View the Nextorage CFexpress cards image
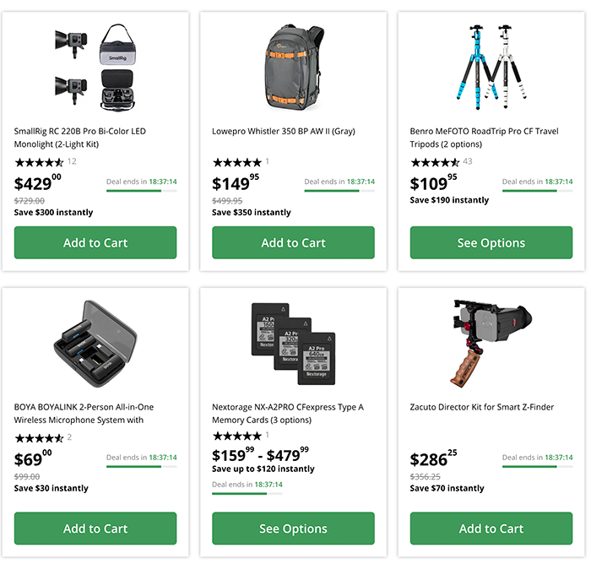The image size is (591, 564). [x=293, y=344]
